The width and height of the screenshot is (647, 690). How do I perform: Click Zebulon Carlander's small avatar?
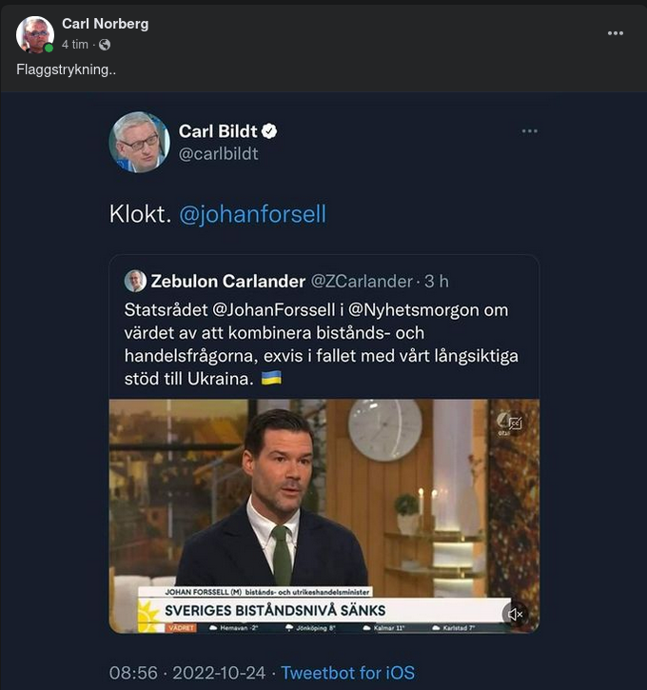(x=135, y=281)
